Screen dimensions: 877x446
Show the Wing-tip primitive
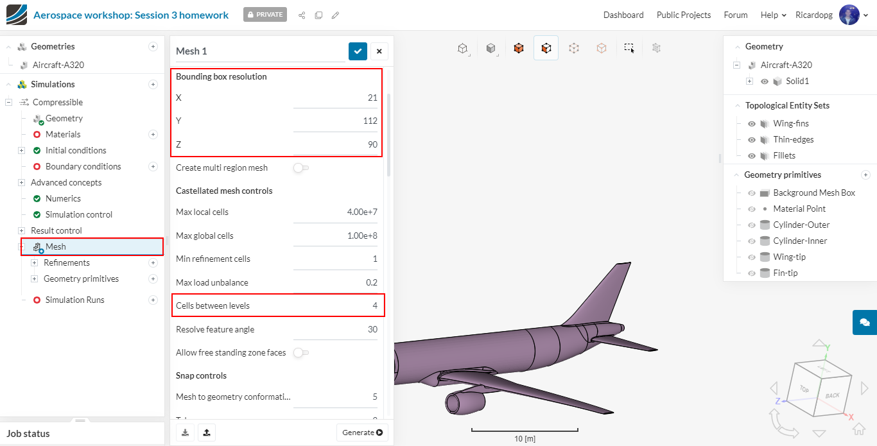click(x=752, y=257)
